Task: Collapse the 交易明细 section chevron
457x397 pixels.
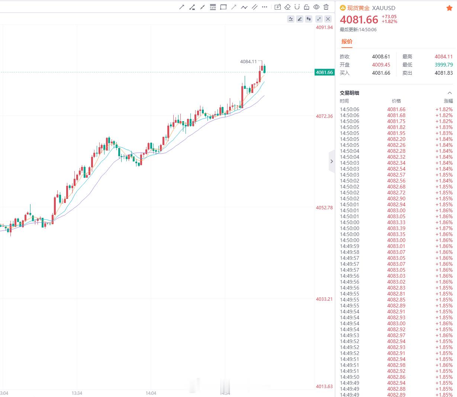Action: coord(450,93)
